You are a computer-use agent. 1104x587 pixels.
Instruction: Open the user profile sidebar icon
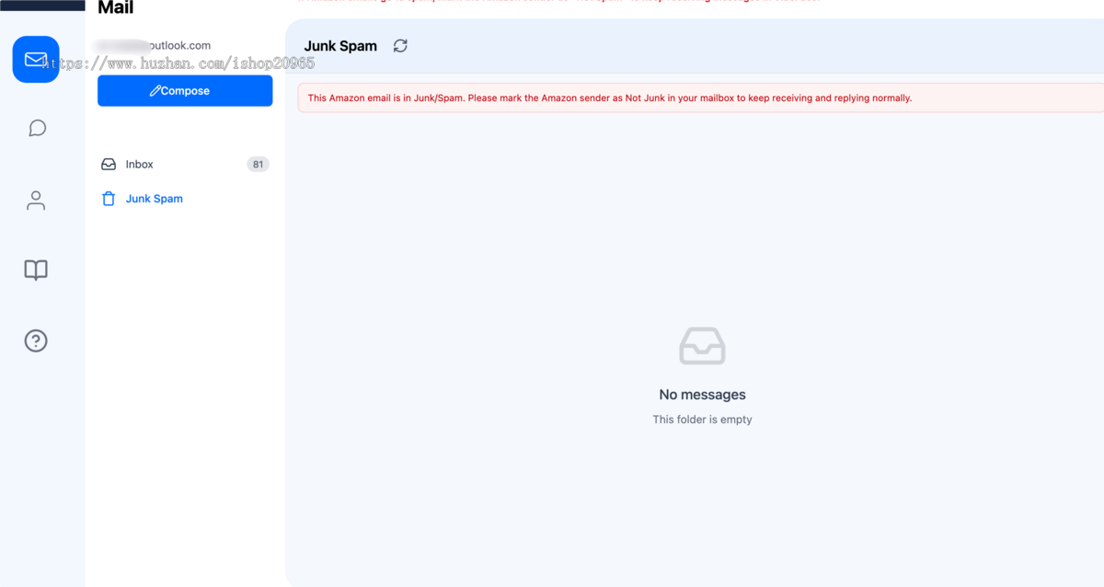(36, 200)
